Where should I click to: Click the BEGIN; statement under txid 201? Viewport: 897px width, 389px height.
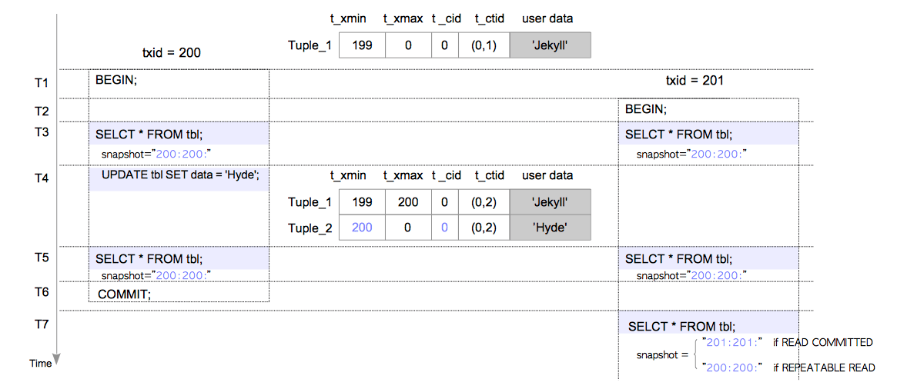point(645,109)
